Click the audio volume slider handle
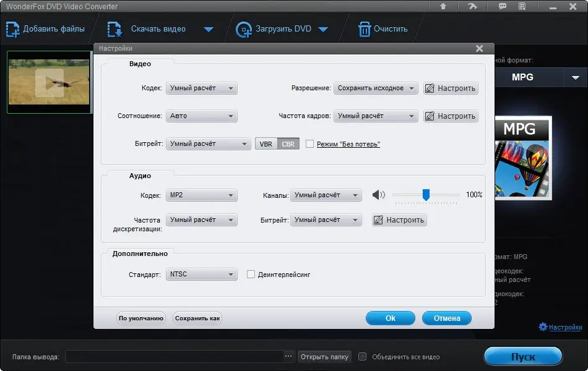Screen dimensions: 588x371 point(426,195)
